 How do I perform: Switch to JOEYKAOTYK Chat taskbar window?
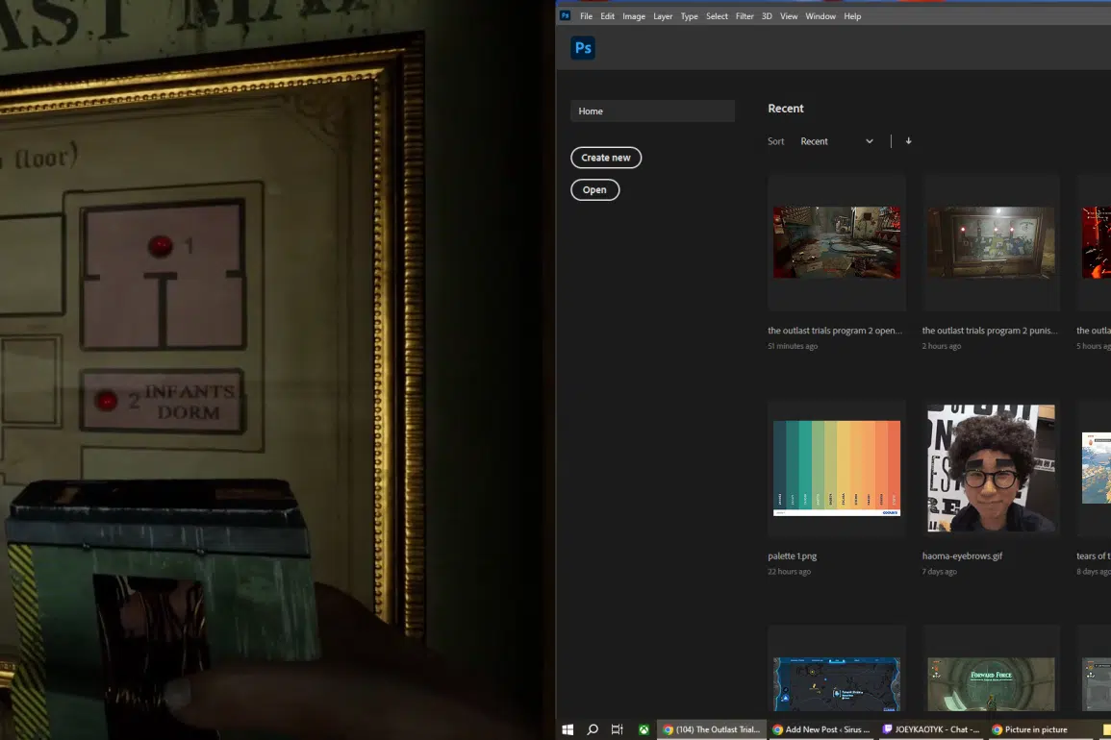[x=930, y=729]
